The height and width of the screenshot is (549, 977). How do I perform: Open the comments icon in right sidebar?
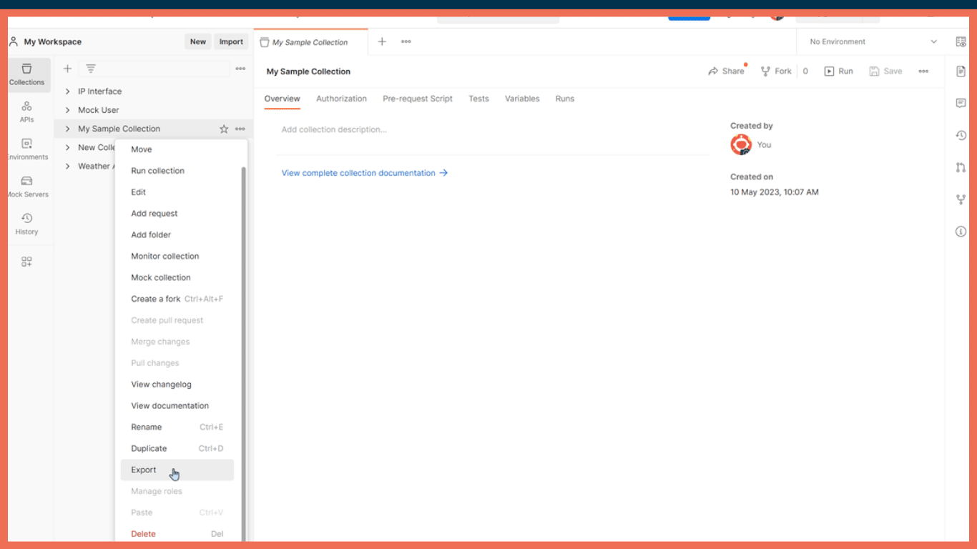961,104
